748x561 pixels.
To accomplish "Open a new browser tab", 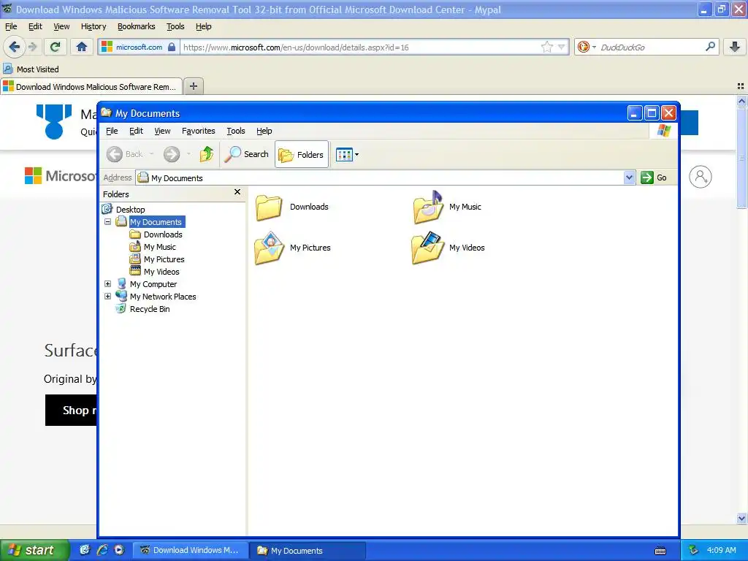I will (193, 86).
